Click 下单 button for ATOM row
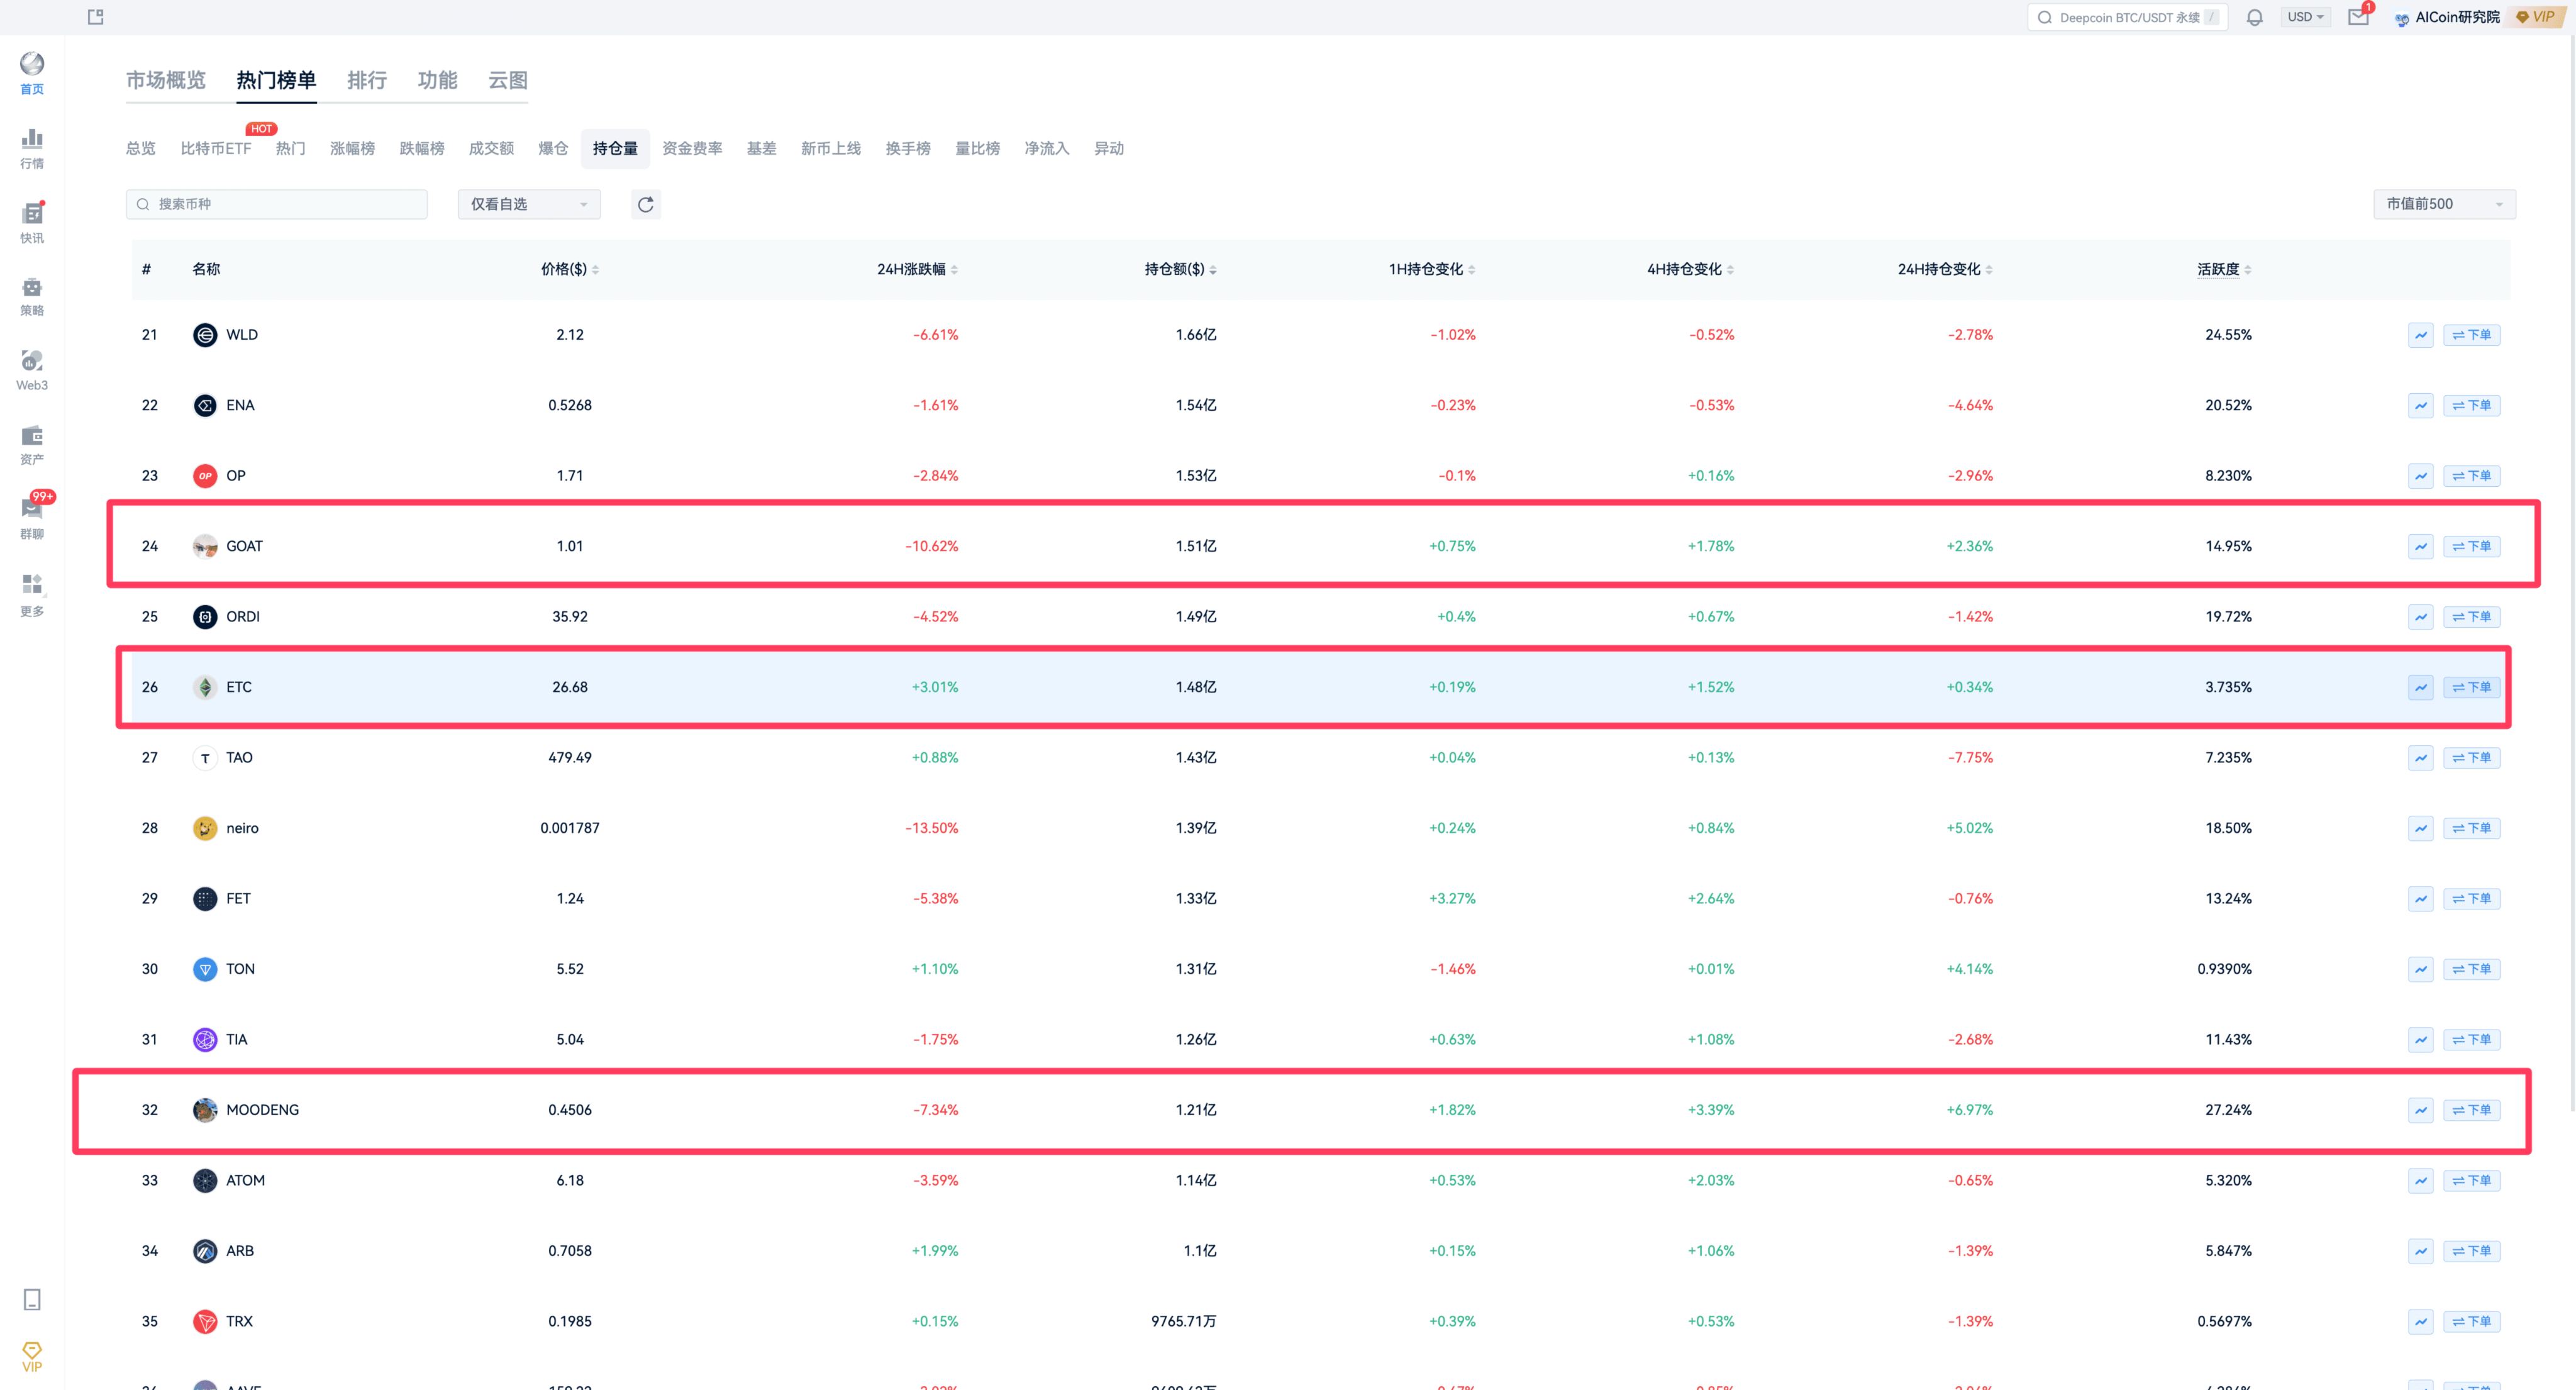This screenshot has height=1390, width=2576. point(2471,1181)
